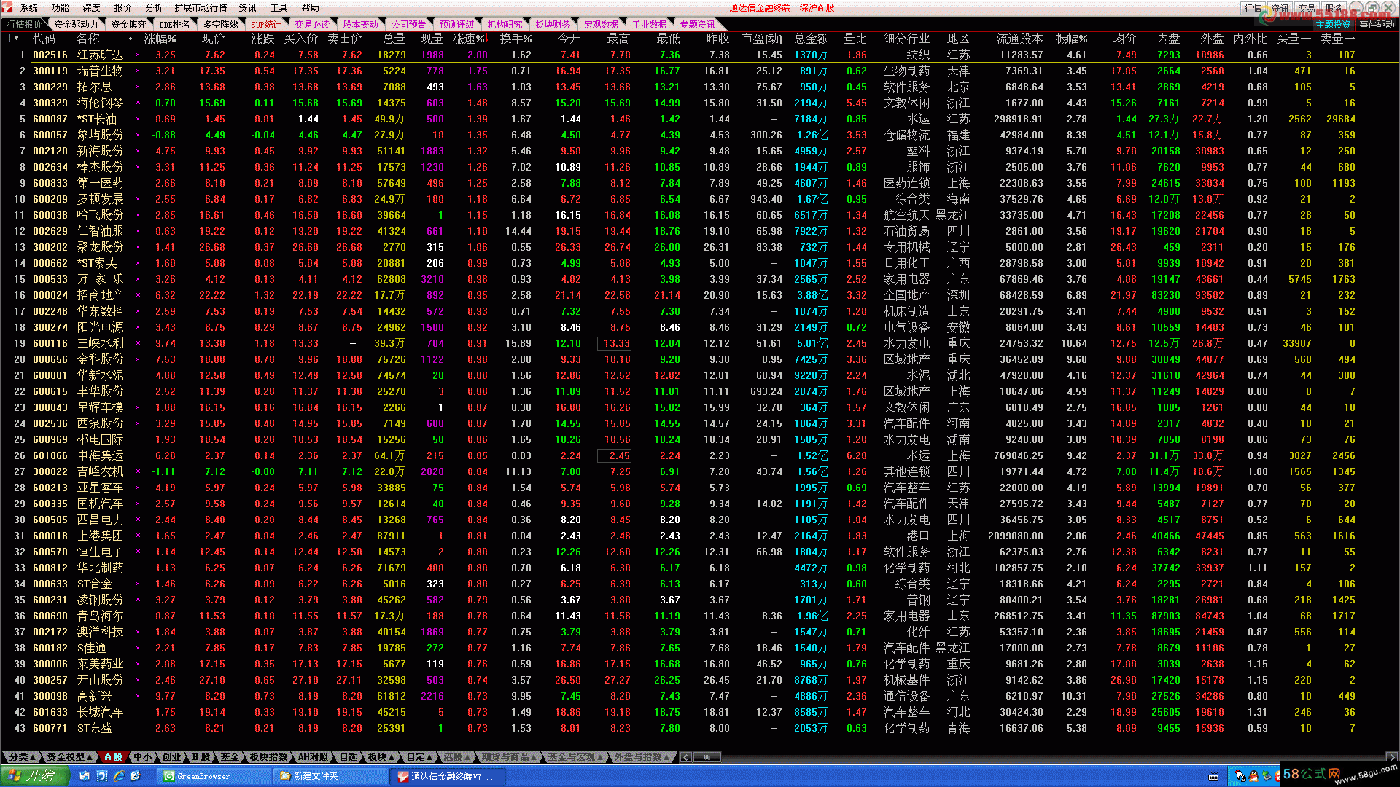The image size is (1400, 787).
Task: Click the green network tray icon
Action: [x=1266, y=777]
